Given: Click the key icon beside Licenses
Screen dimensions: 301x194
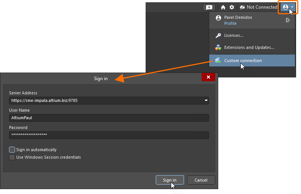Looking at the screenshot, I should tap(218, 35).
